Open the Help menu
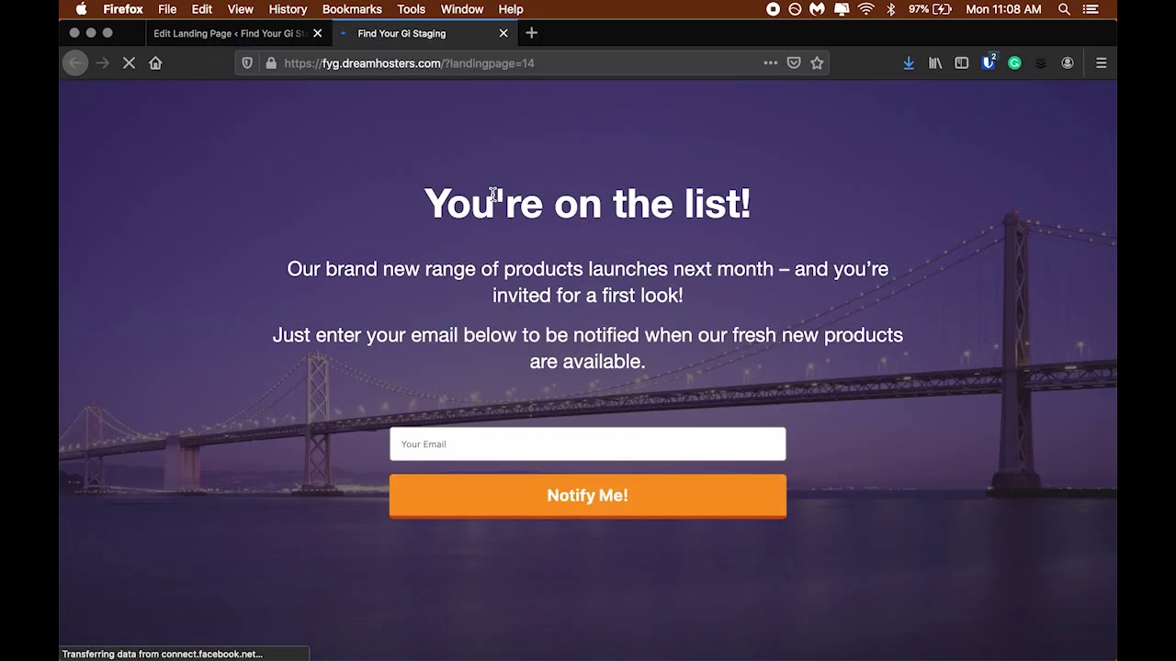The height and width of the screenshot is (661, 1176). 511,9
